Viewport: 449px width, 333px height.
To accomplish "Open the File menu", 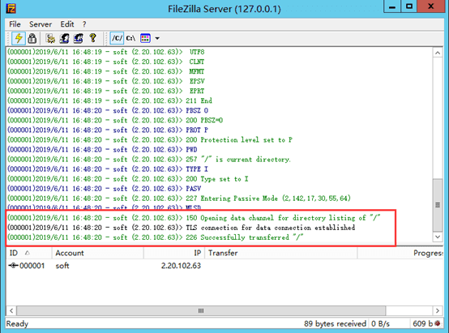I will pyautogui.click(x=15, y=24).
